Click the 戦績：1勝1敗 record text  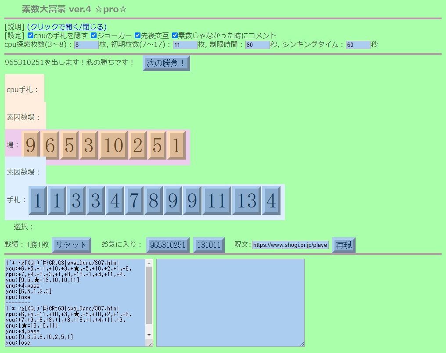tap(27, 244)
